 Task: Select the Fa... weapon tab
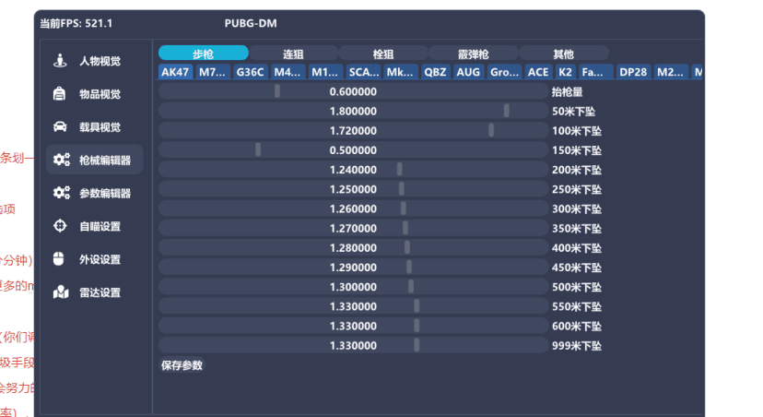point(595,72)
